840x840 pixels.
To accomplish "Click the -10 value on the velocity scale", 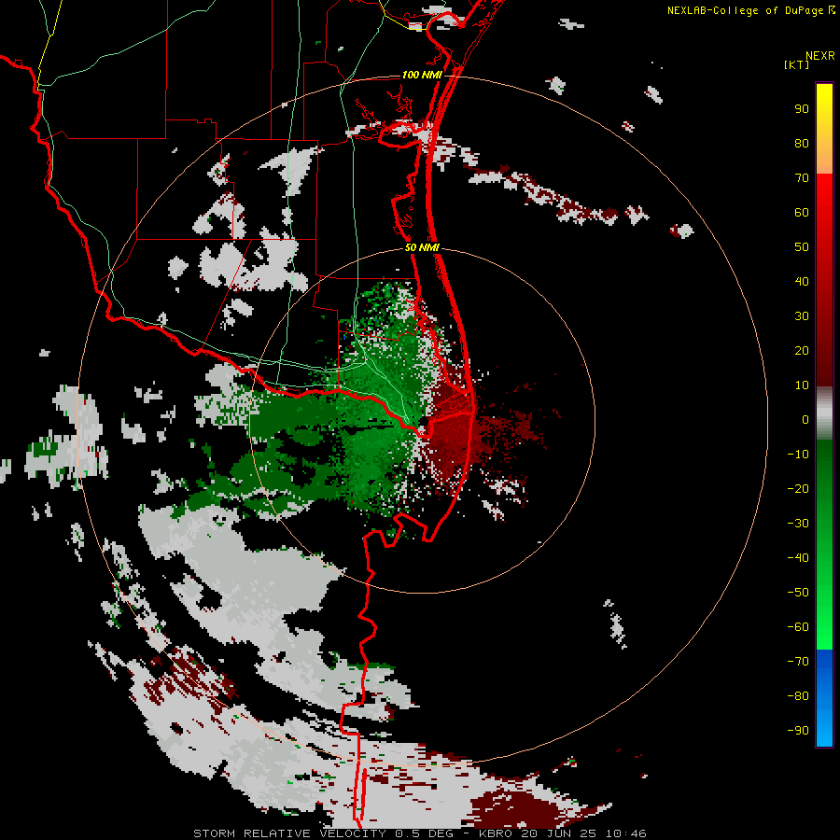I will (798, 455).
